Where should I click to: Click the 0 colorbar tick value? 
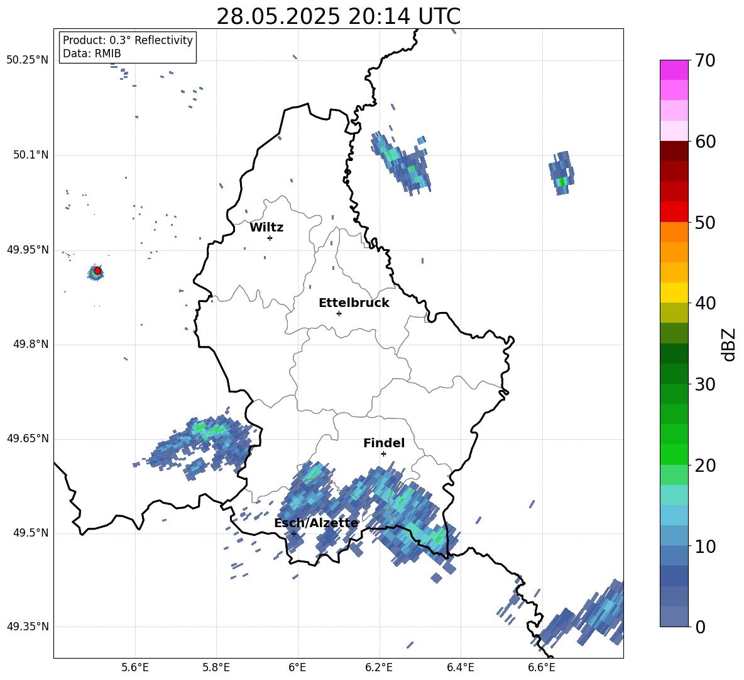[700, 627]
